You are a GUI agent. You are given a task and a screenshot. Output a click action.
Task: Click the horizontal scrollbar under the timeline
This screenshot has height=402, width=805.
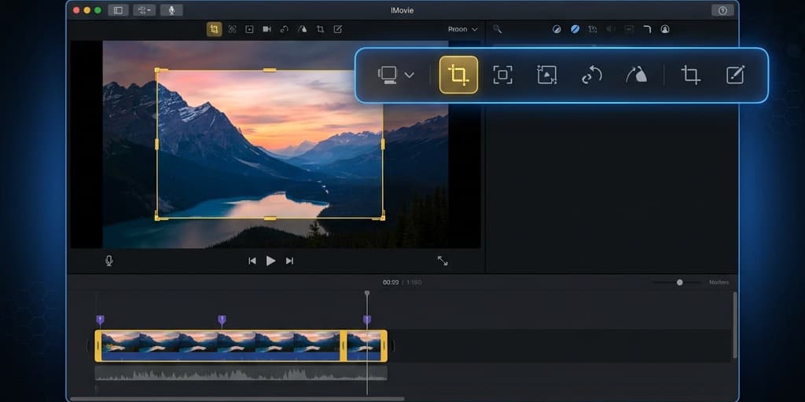click(237, 398)
